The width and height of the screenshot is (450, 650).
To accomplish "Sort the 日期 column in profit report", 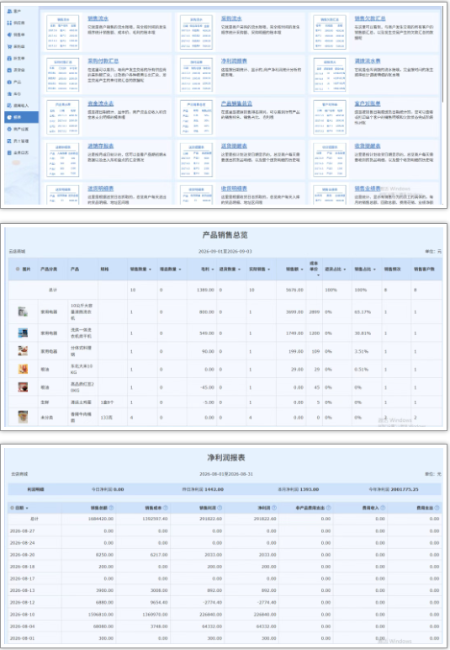I will pyautogui.click(x=27, y=508).
